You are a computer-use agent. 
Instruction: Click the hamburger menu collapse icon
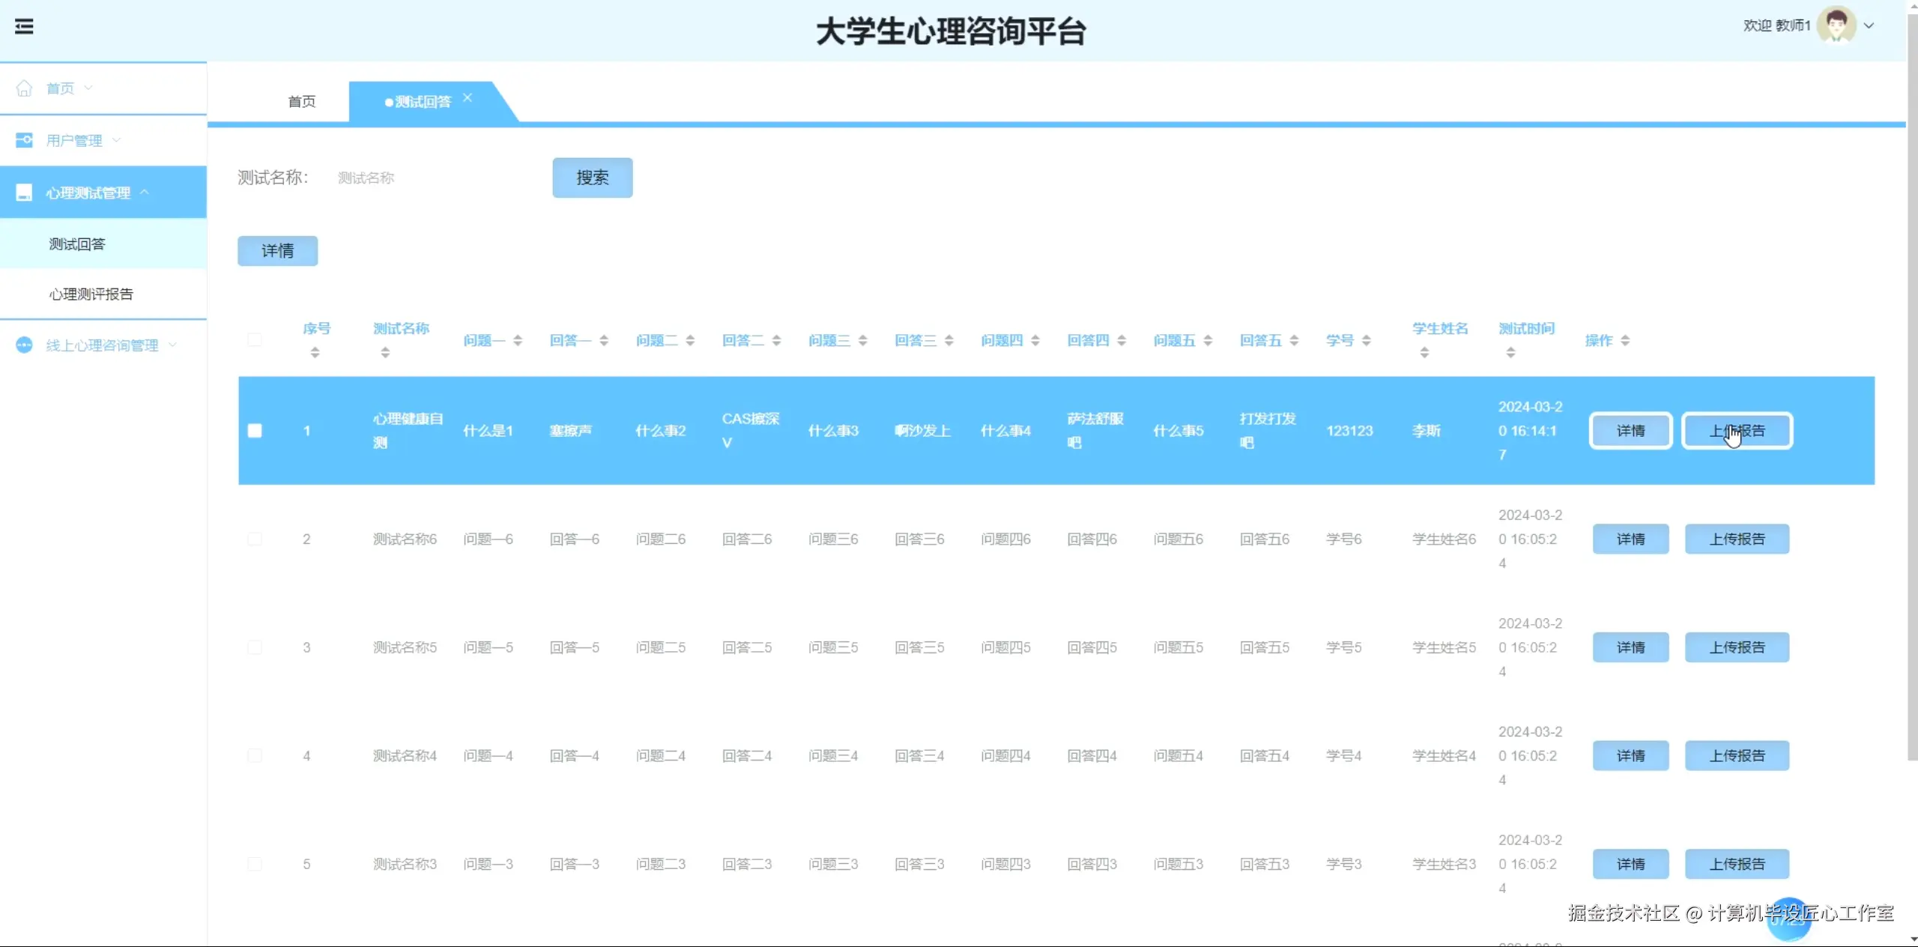click(x=24, y=27)
